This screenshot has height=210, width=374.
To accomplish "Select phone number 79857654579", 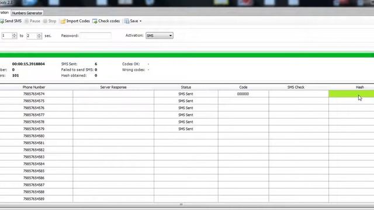I will pyautogui.click(x=34, y=129).
